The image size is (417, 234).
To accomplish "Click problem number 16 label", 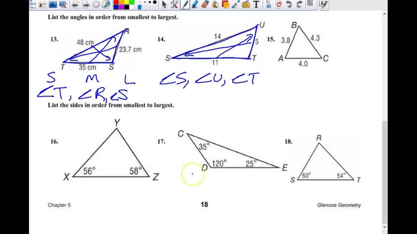I will 54,141.
